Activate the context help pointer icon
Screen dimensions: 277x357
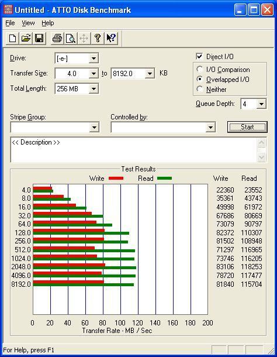[111, 38]
